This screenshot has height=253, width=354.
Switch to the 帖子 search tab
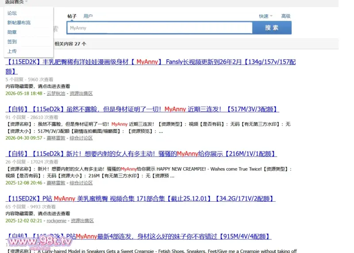click(72, 16)
